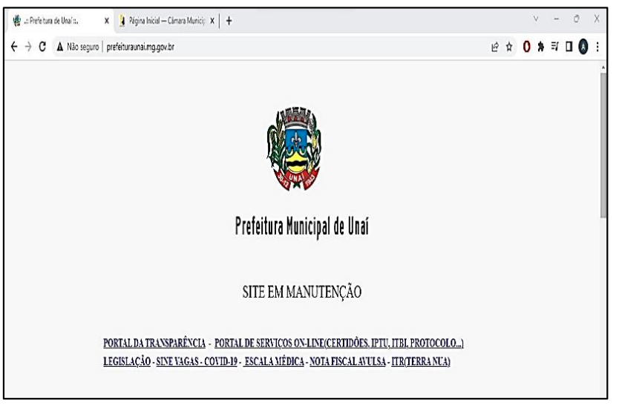Switch to the Página Inicial Câmara Municipal tab

point(166,21)
